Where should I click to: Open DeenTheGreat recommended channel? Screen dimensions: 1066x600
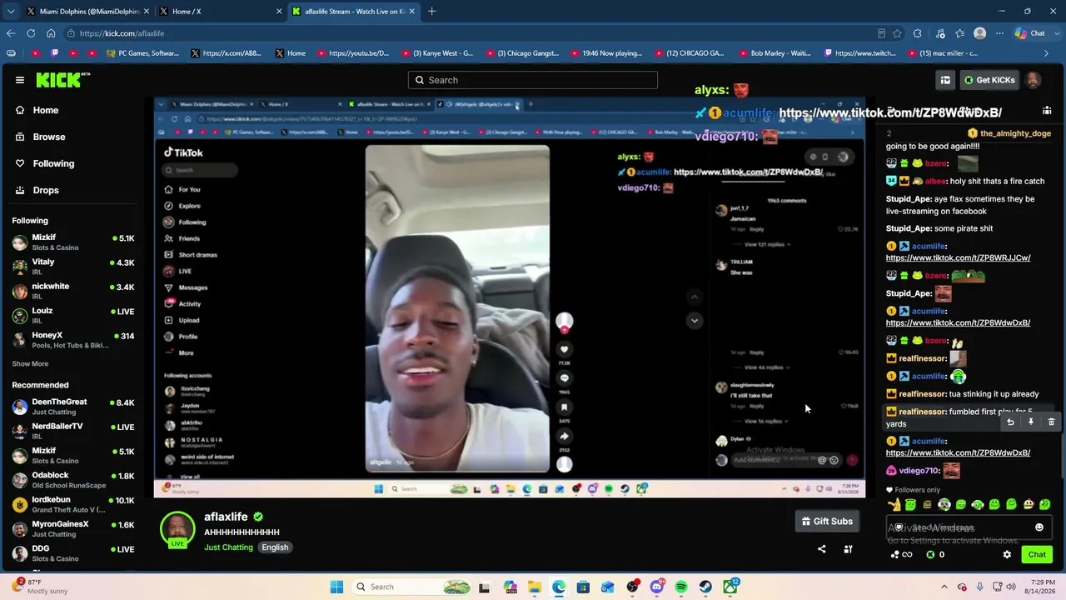[x=73, y=407]
